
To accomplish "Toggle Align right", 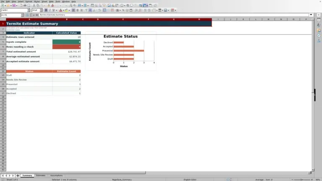I will (x=81, y=10).
